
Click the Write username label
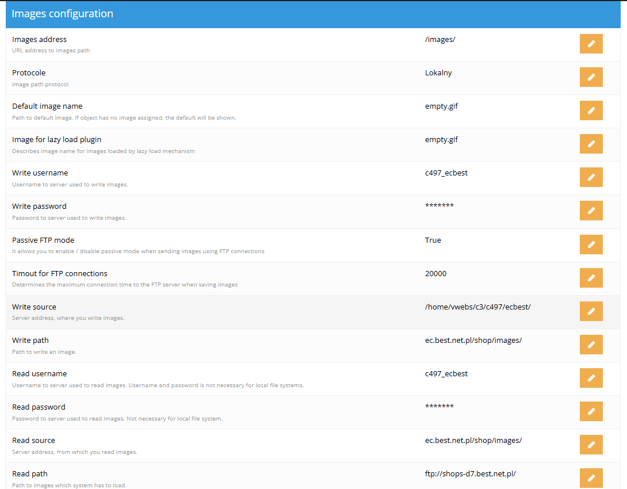click(40, 173)
